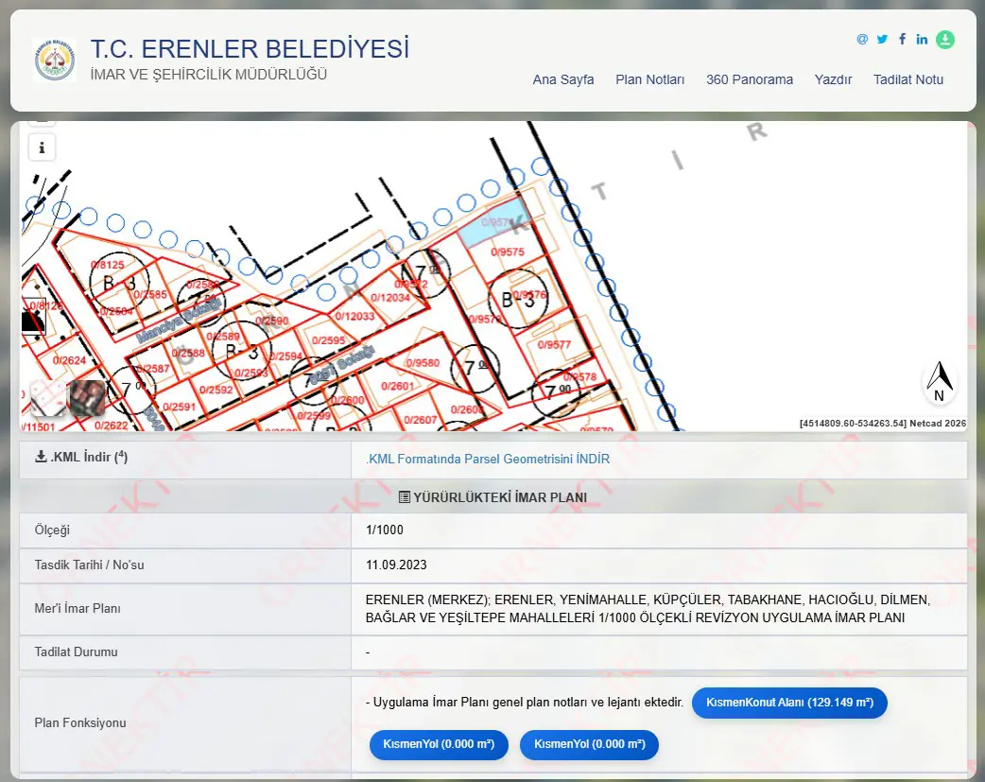Screen dimensions: 985x782
Task: Click the north arrow compass on map
Action: (939, 380)
